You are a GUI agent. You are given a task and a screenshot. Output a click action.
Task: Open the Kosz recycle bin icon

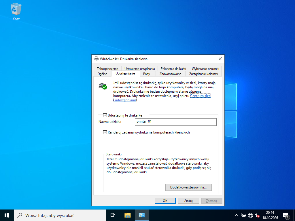tap(16, 12)
